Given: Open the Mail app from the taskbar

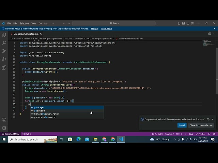Looking at the screenshot, I should point(87,139).
